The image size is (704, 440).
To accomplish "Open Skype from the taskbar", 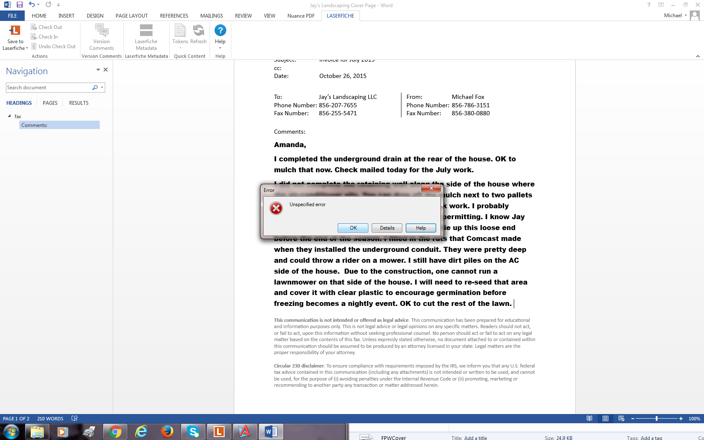I will (x=193, y=432).
